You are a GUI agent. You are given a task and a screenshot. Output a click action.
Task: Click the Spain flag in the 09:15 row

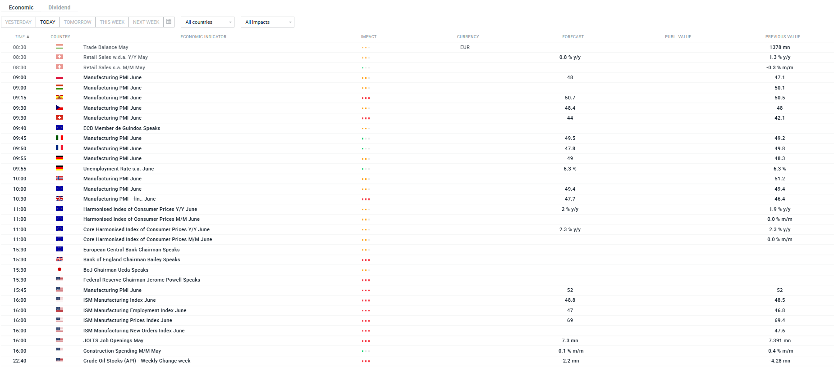click(60, 98)
